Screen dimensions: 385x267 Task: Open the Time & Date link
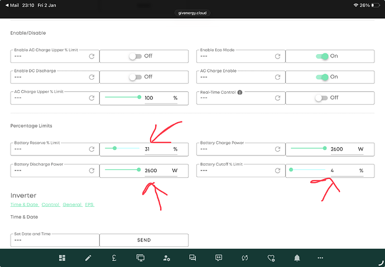tap(24, 205)
